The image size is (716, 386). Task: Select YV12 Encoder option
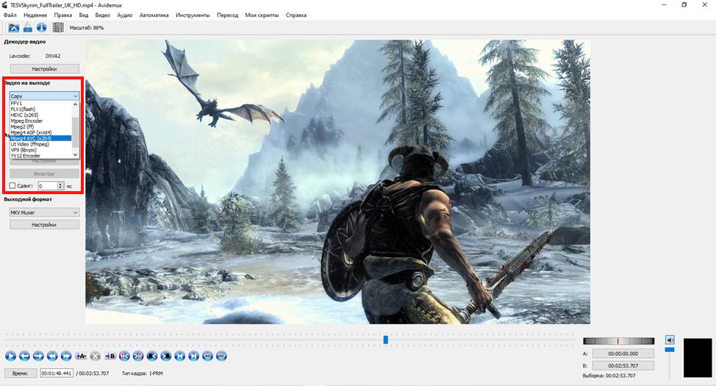point(40,156)
